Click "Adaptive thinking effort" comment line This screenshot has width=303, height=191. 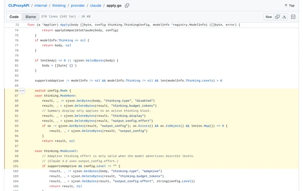coord(118,156)
